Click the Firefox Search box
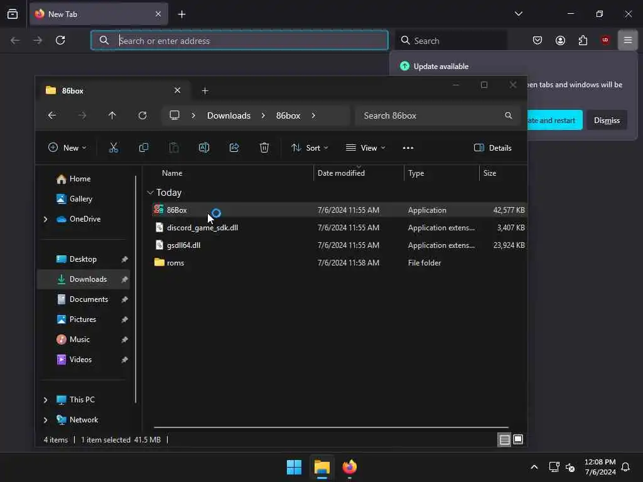Viewport: 643px width, 482px height. tap(451, 40)
